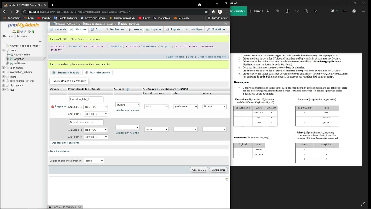
Task: Collapse the cours database tree node
Action: click(x=3, y=50)
